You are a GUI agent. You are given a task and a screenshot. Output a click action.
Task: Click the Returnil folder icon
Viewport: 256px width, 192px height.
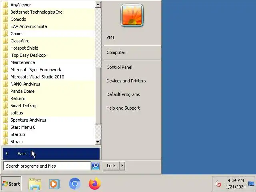5,98
